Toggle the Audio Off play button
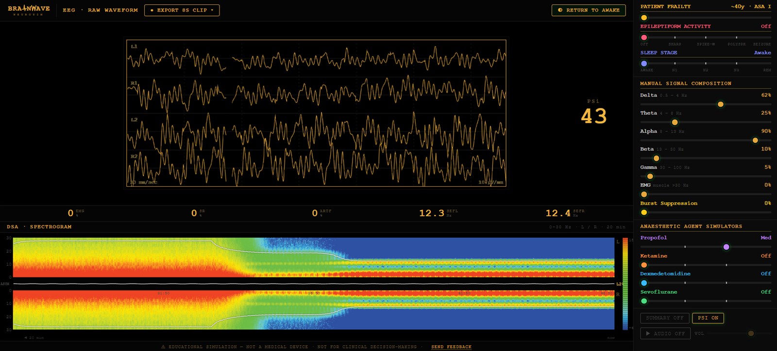The image size is (777, 351). [665, 334]
